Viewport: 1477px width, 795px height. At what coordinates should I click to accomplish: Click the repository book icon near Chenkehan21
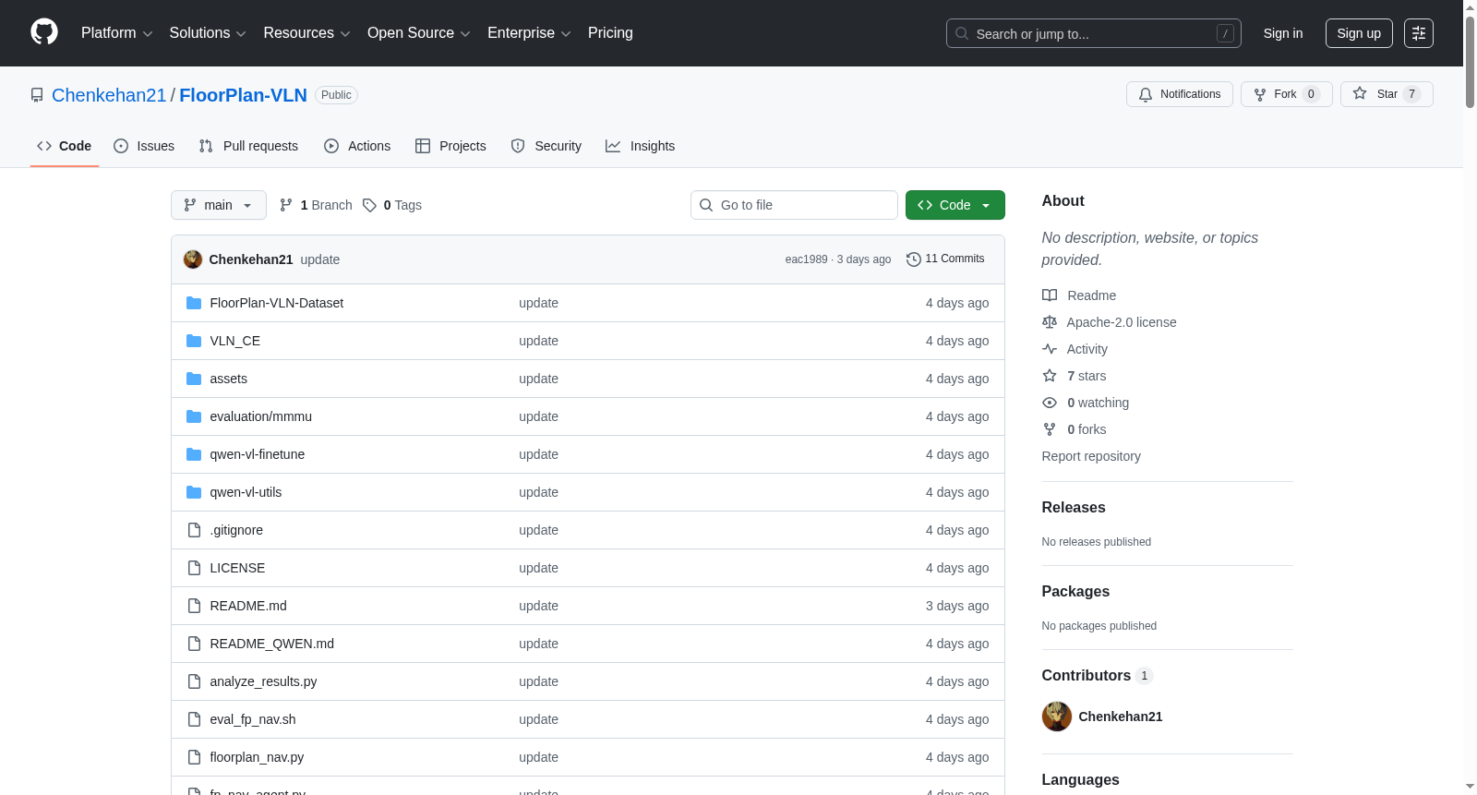pyautogui.click(x=37, y=95)
